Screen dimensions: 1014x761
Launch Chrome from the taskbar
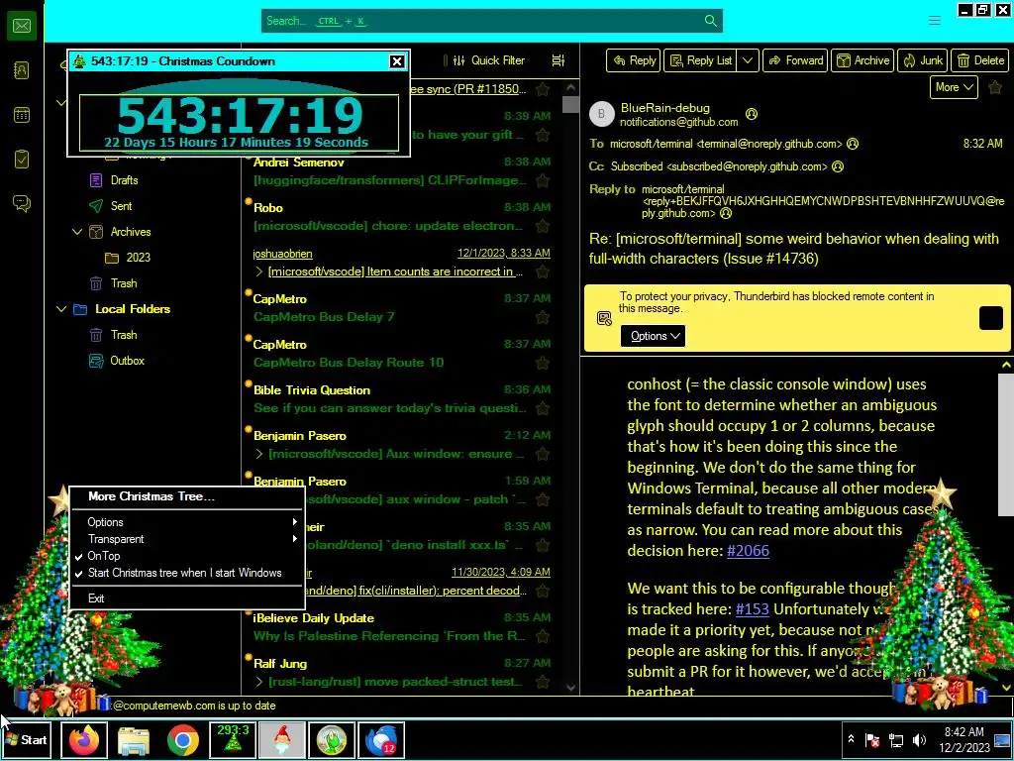pyautogui.click(x=183, y=739)
